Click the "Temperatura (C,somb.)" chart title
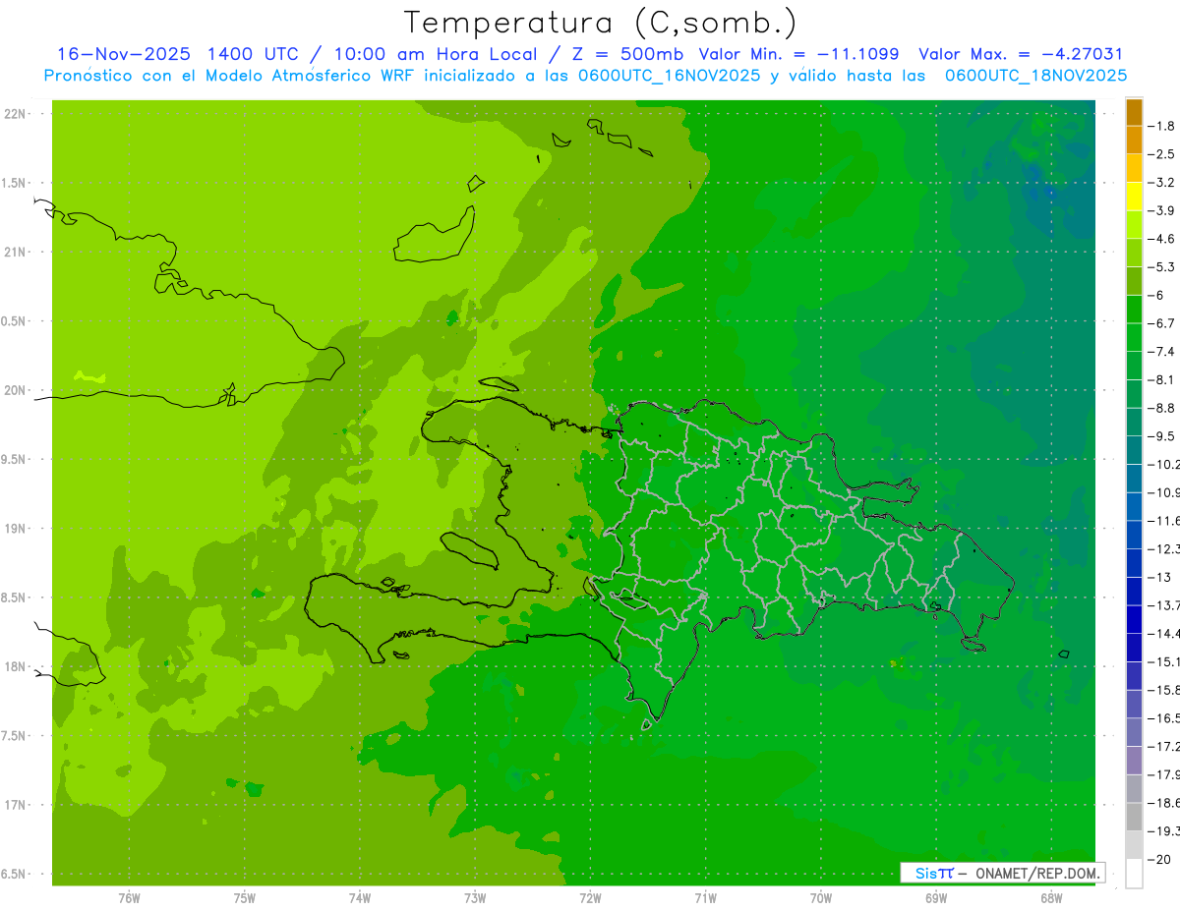The width and height of the screenshot is (1180, 911). click(601, 23)
